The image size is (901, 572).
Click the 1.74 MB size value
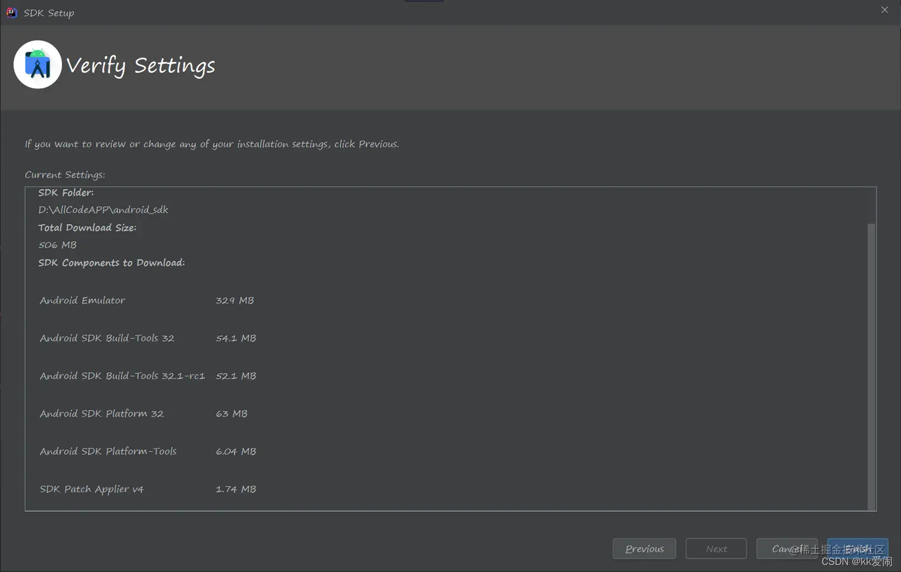[236, 489]
